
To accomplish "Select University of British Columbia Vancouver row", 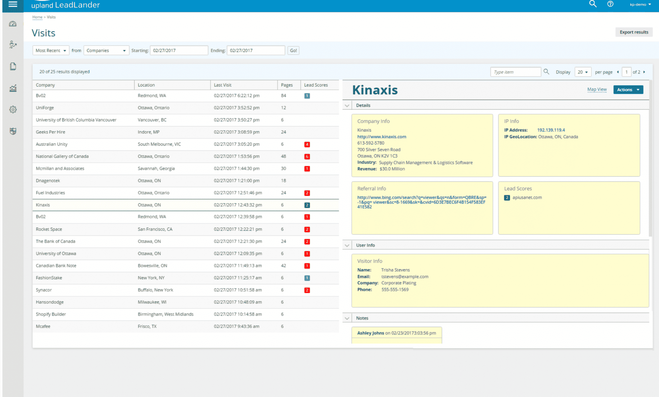I will tap(186, 120).
